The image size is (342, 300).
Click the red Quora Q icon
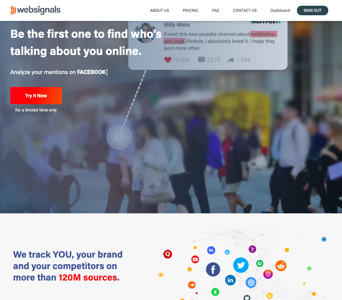click(167, 254)
